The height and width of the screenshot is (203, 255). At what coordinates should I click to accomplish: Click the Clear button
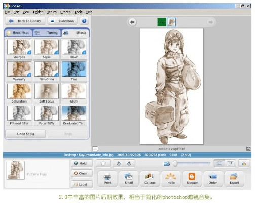tap(82, 173)
